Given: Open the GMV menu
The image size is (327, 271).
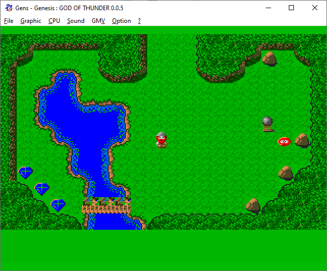Looking at the screenshot, I should 98,21.
